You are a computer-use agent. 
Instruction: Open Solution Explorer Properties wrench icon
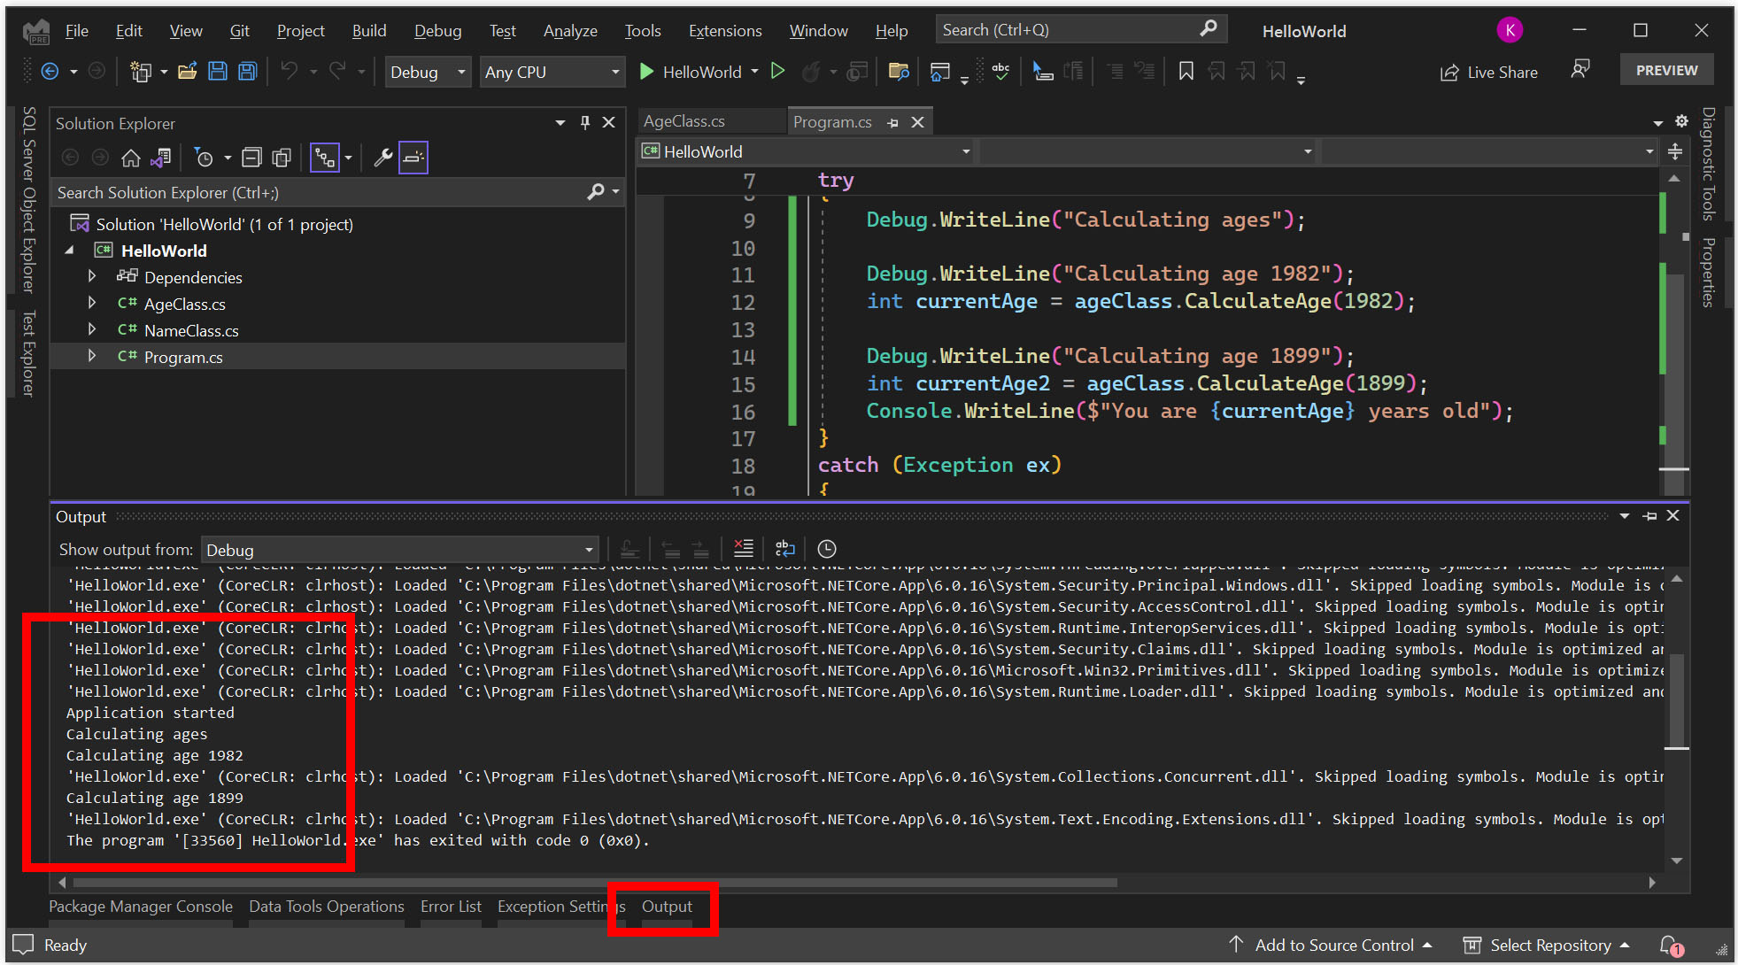point(382,158)
